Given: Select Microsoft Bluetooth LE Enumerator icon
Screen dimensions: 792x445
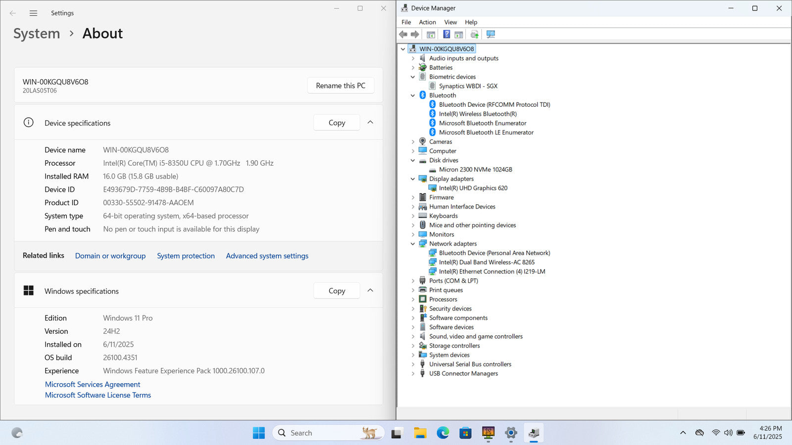Looking at the screenshot, I should [x=432, y=133].
